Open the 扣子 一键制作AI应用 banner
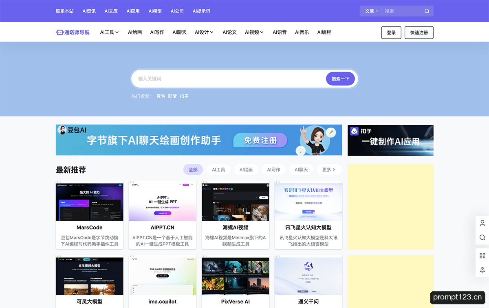Image resolution: width=489 pixels, height=308 pixels. (390, 140)
